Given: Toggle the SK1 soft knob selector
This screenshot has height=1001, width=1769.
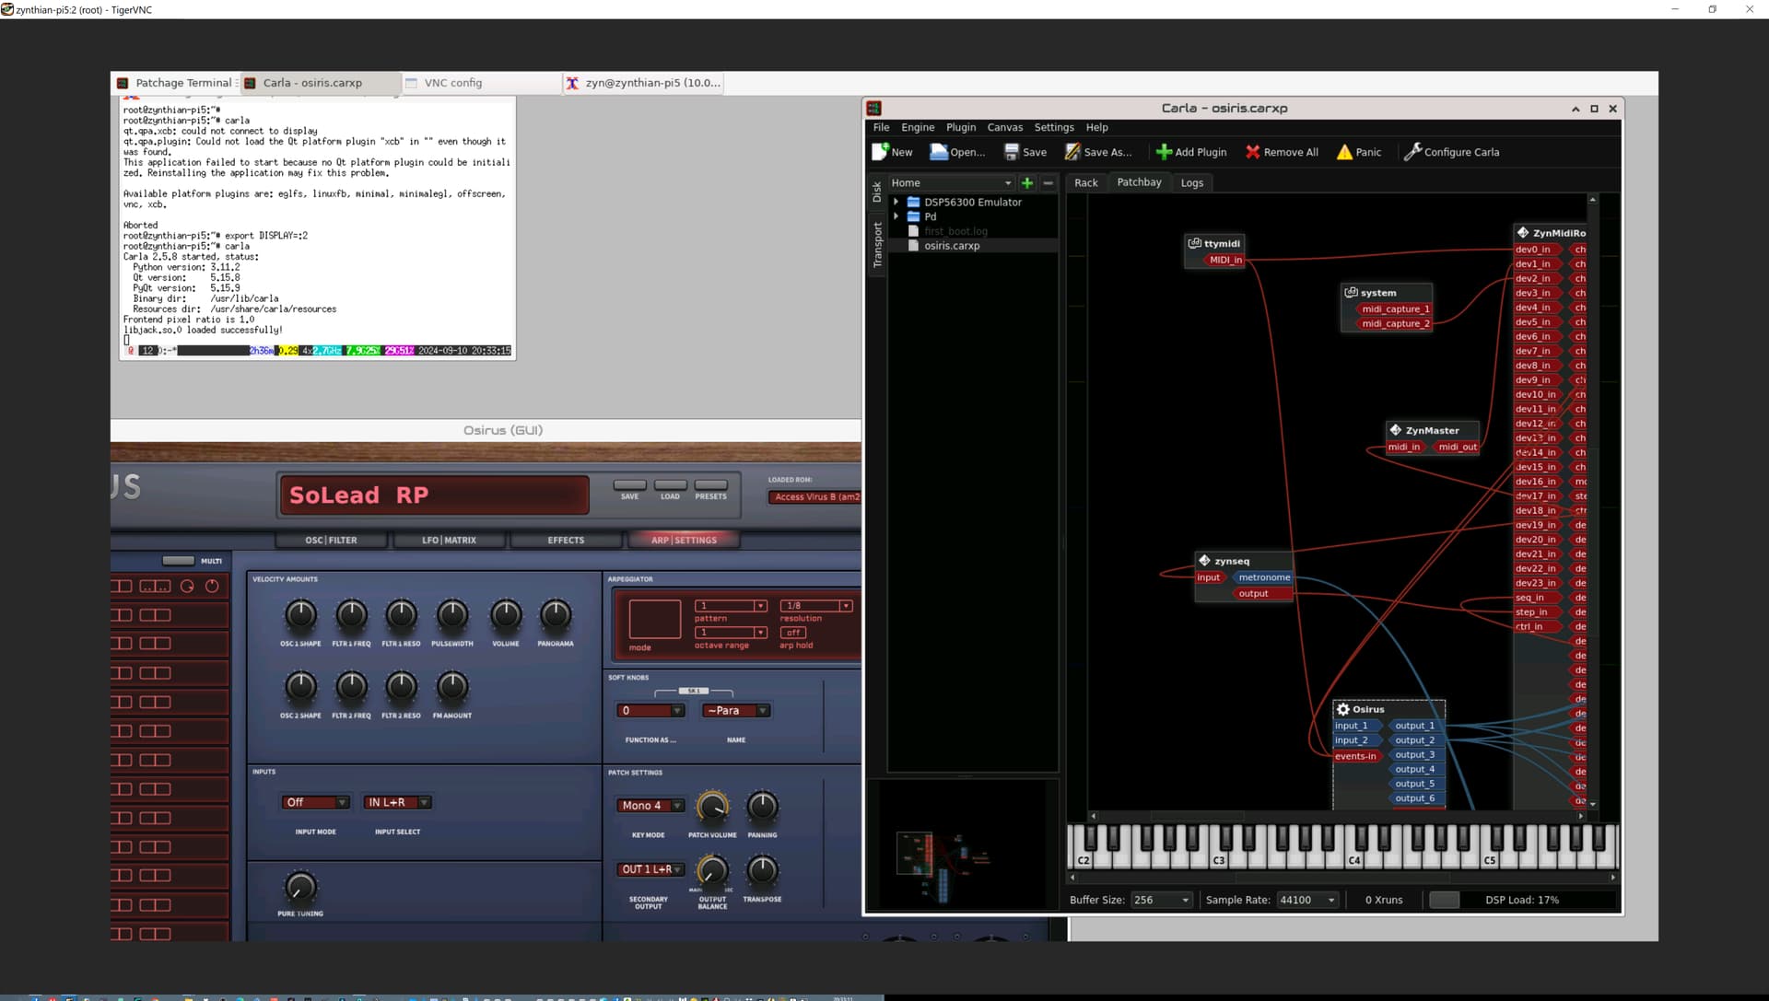Looking at the screenshot, I should click(x=694, y=691).
